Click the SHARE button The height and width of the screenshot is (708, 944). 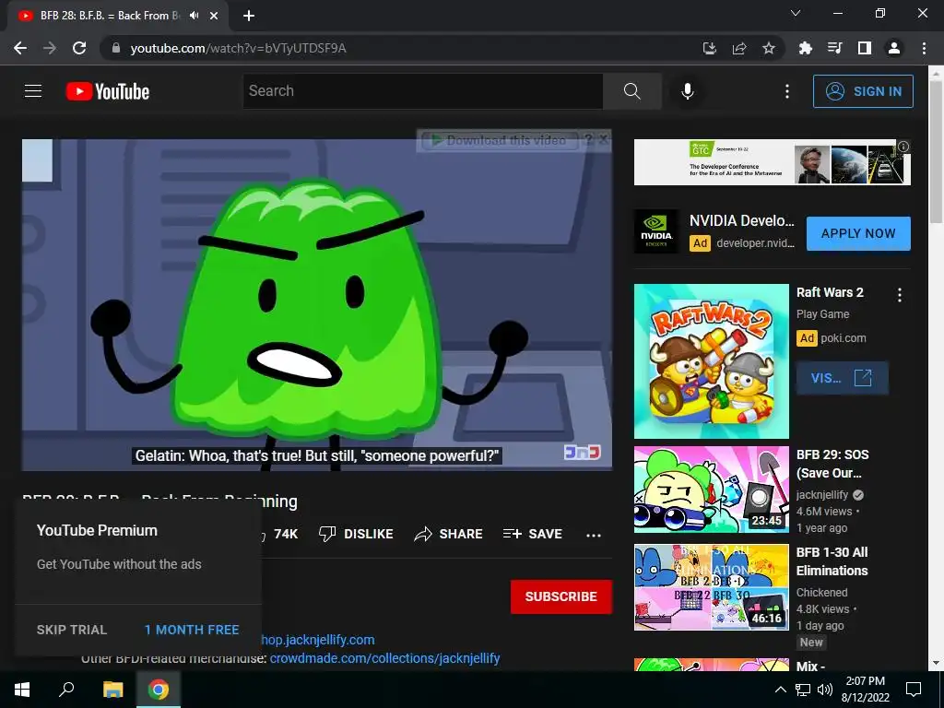pyautogui.click(x=449, y=534)
